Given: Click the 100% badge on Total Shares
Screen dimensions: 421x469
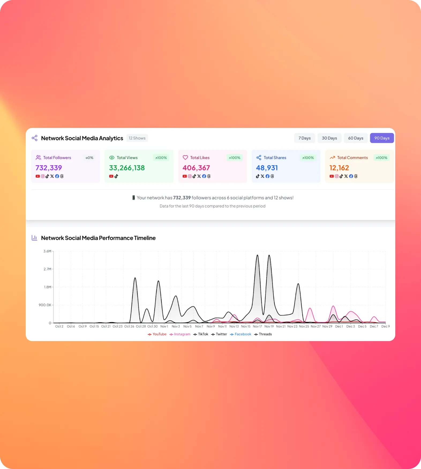Looking at the screenshot, I should [x=308, y=158].
